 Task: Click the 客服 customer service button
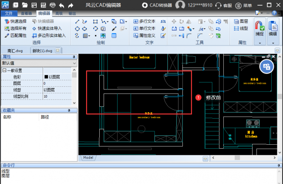(x=224, y=6)
